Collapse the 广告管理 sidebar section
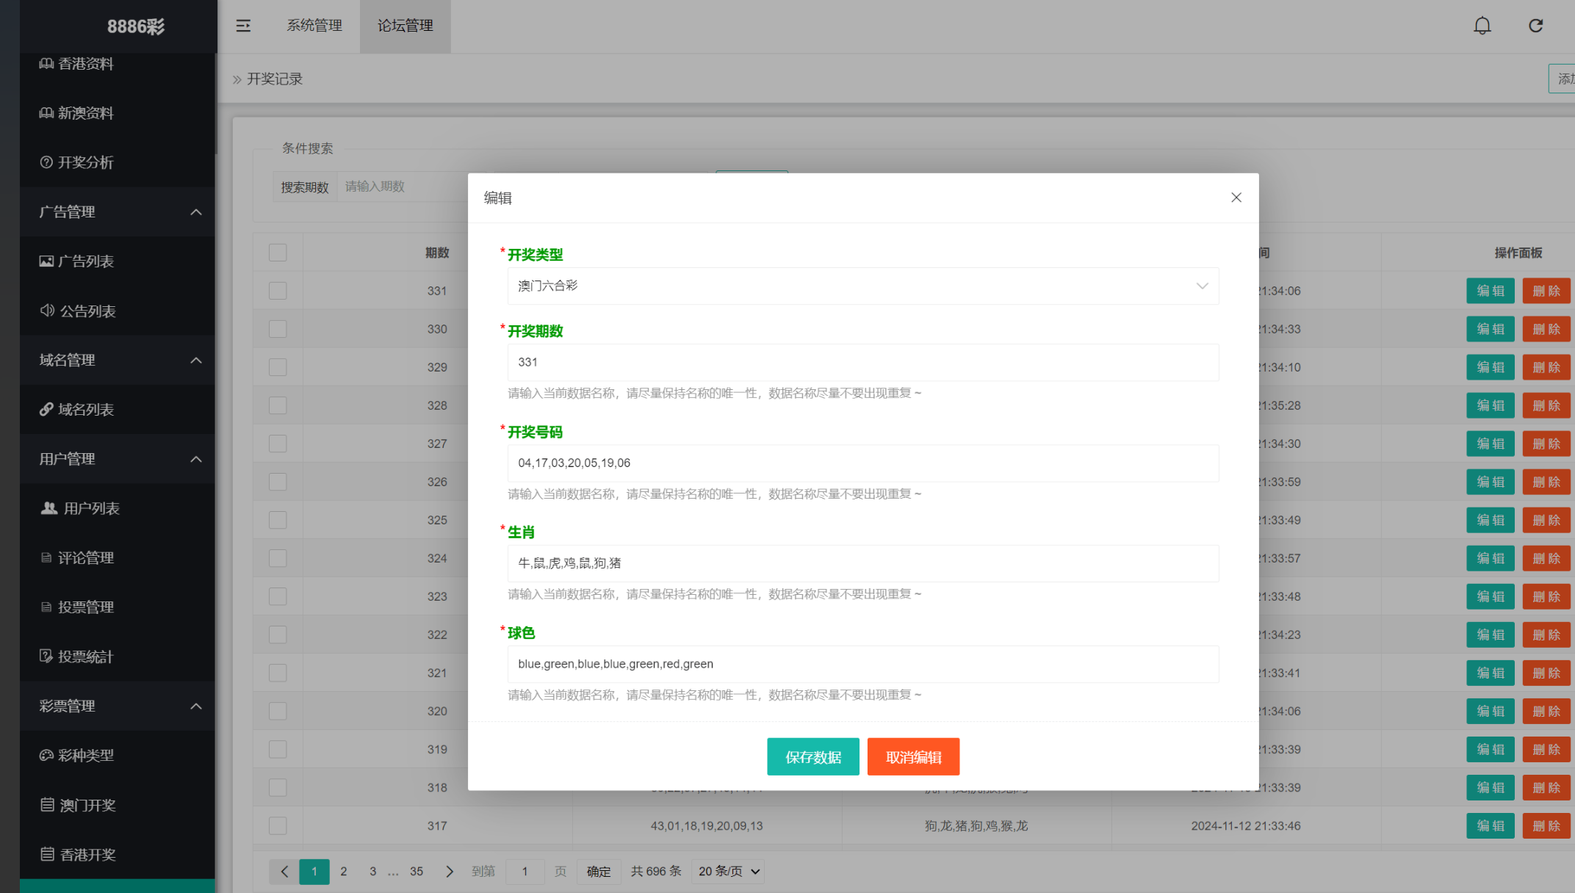 click(x=118, y=211)
